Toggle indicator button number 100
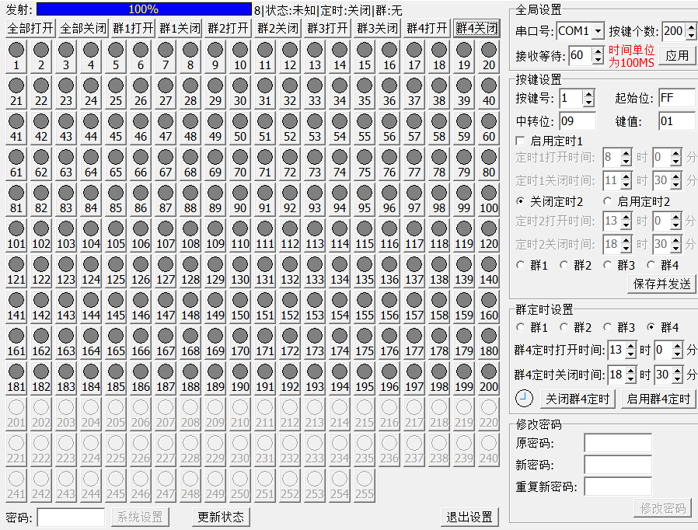This screenshot has width=698, height=530. click(x=489, y=200)
